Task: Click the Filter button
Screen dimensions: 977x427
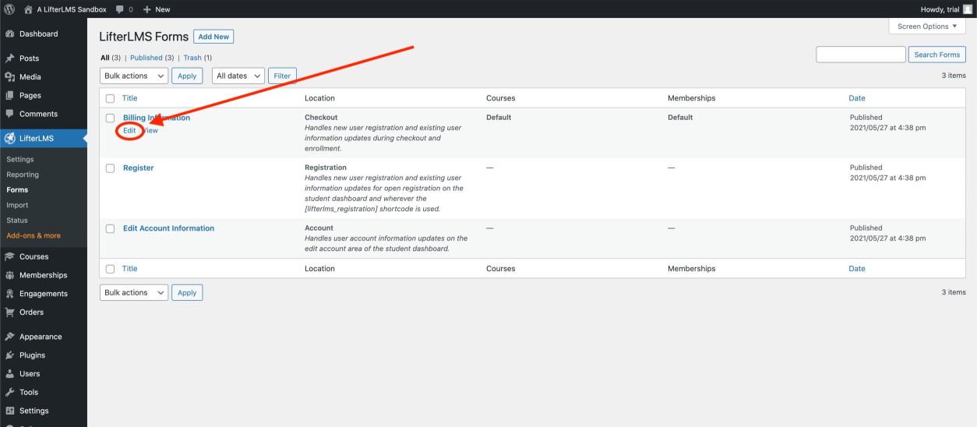Action: pos(282,76)
